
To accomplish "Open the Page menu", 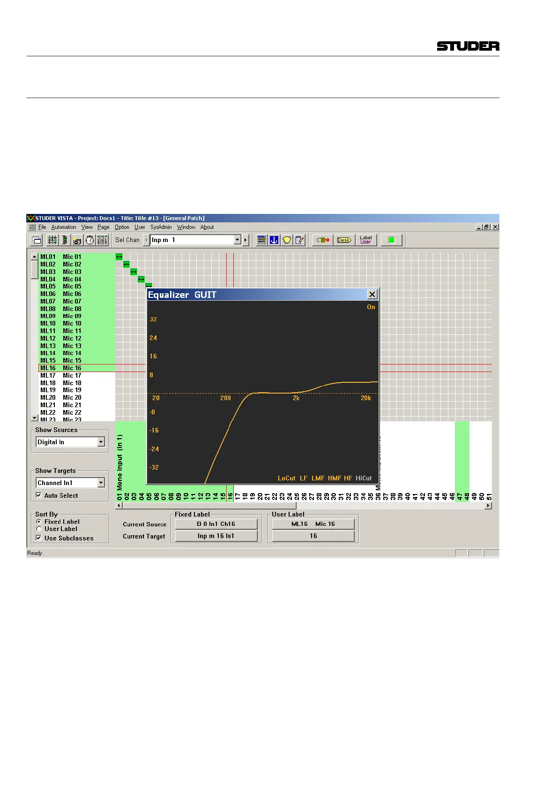I will pyautogui.click(x=104, y=227).
